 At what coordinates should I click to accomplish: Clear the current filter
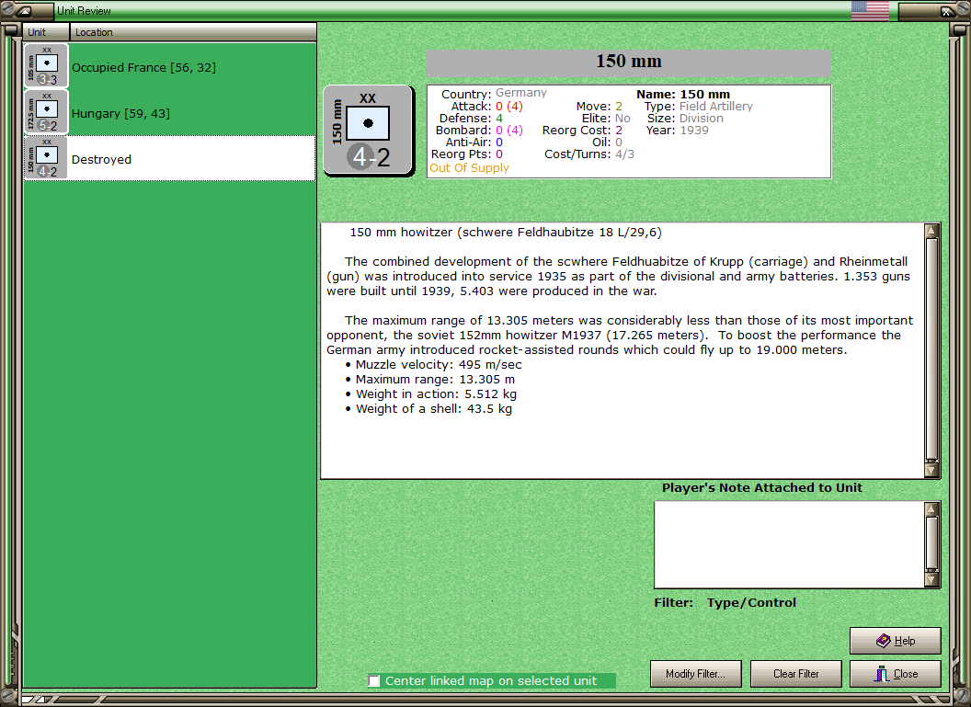[795, 674]
